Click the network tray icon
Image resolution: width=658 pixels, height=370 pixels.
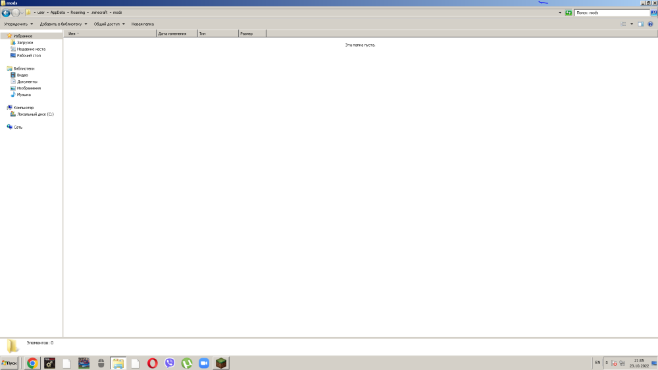point(622,363)
